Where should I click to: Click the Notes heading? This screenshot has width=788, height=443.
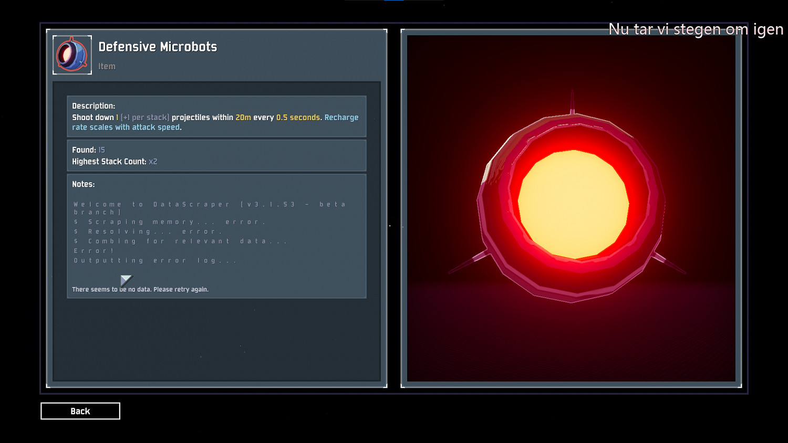point(84,184)
